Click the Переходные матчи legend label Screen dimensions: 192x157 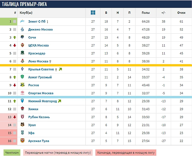pos(58,153)
